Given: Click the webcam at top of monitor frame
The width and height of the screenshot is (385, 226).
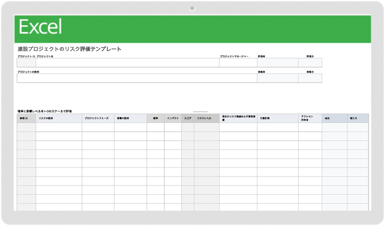Looking at the screenshot, I should tap(193, 8).
